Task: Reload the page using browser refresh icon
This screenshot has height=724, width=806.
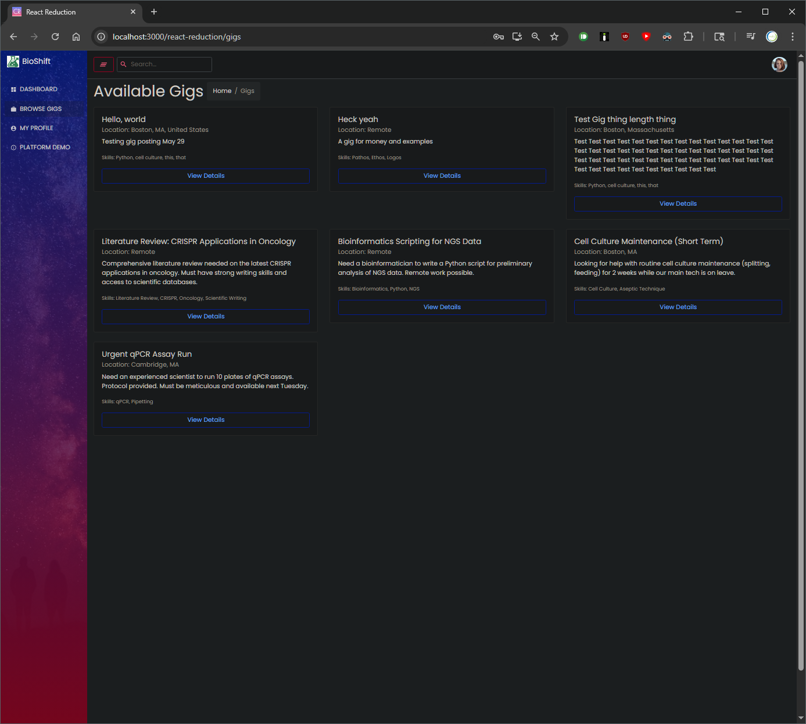Action: click(x=55, y=37)
